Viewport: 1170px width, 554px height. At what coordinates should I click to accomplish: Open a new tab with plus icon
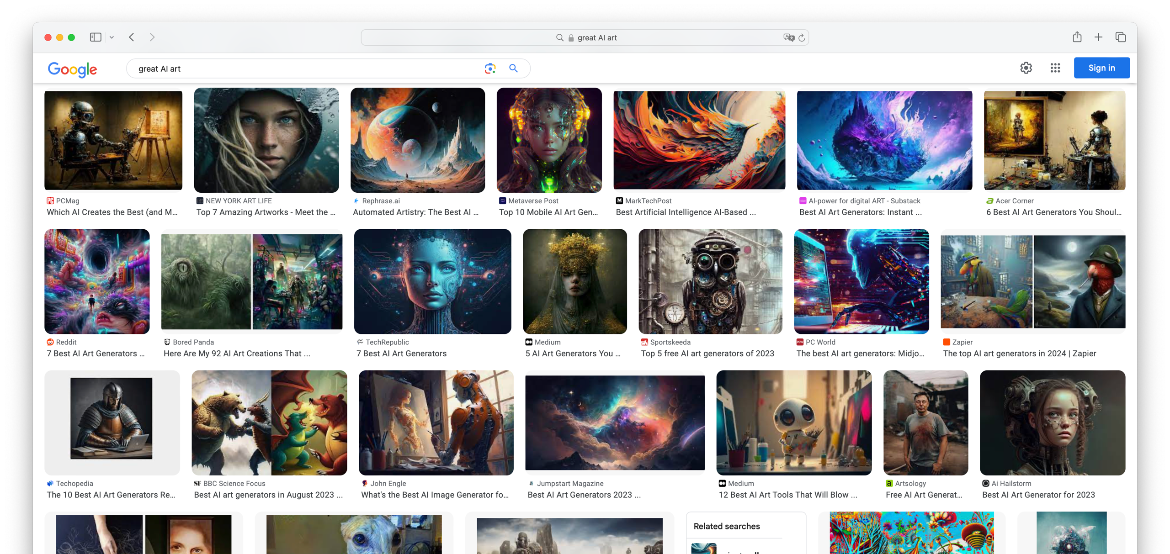click(1098, 37)
